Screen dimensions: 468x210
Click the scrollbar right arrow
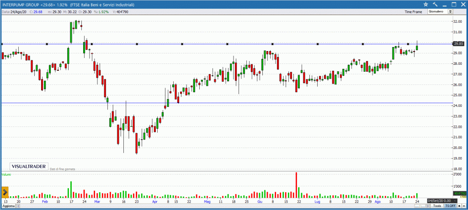click(x=428, y=206)
